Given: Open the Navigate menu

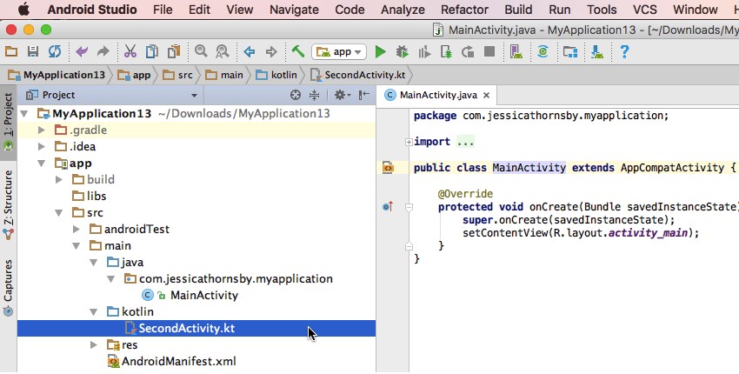Looking at the screenshot, I should pos(294,10).
